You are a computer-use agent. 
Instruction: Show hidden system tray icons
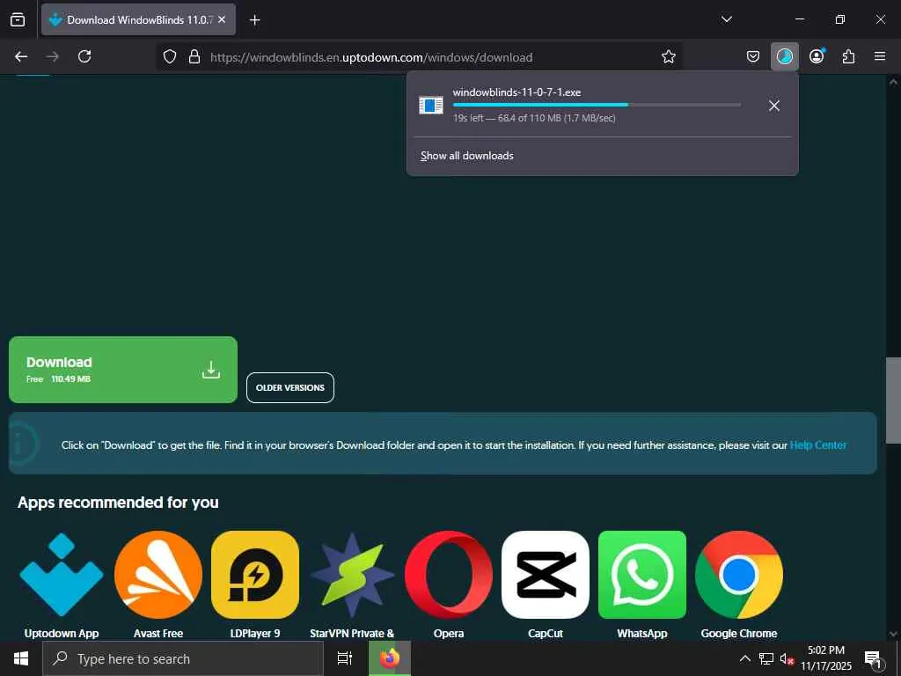point(744,658)
